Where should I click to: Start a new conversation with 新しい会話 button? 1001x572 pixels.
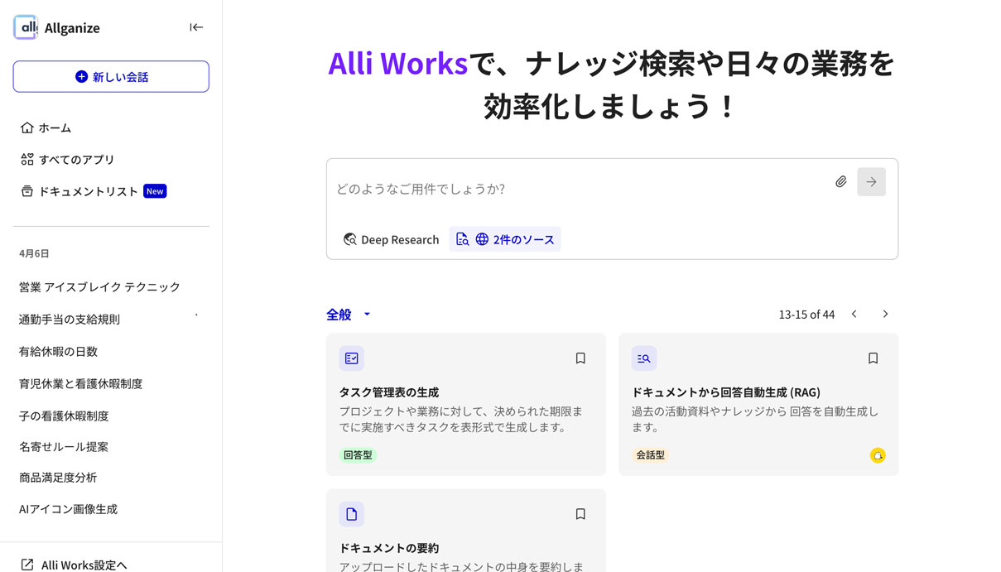click(x=111, y=76)
